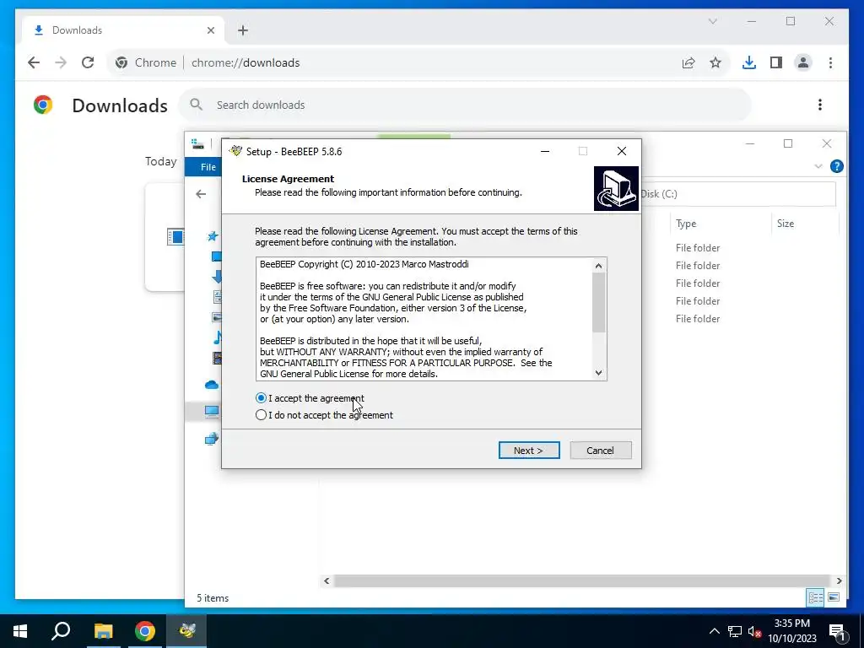Open Network in Explorer sidebar

(212, 439)
